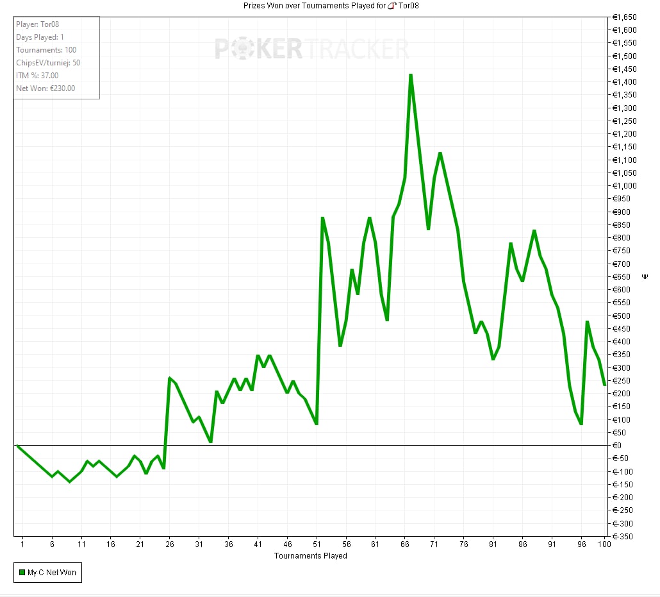Screen dimensions: 660x597
Task: Click the Tournaments: 100 stat line
Action: 46,50
